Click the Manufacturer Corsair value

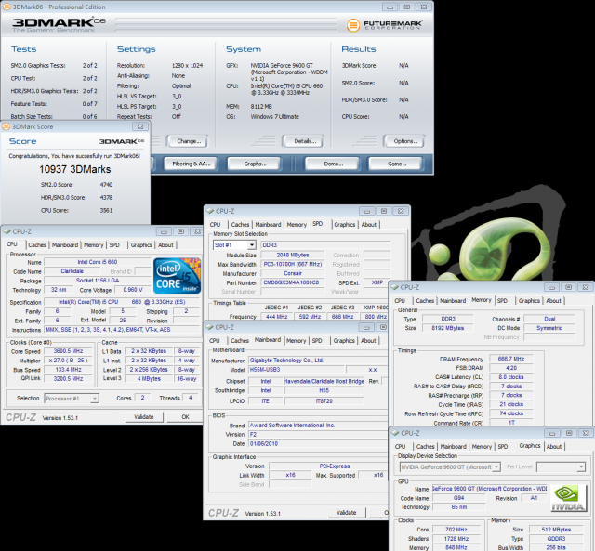[293, 273]
